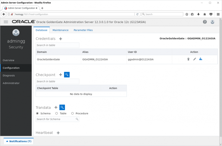Go to Overview in the sidebar
Viewport: 222px width, 146px height.
8,60
